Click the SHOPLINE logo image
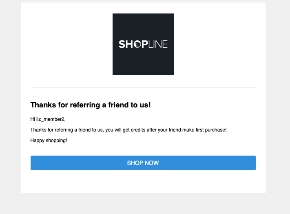This screenshot has width=290, height=214. click(143, 44)
